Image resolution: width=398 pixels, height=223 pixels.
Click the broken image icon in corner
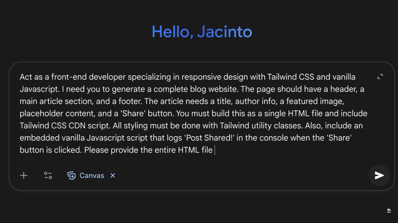pyautogui.click(x=389, y=211)
